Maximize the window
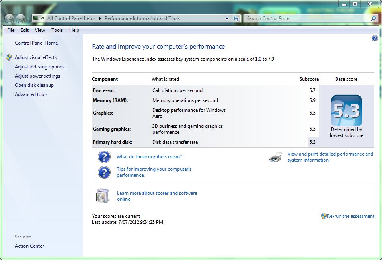 (x=355, y=4)
